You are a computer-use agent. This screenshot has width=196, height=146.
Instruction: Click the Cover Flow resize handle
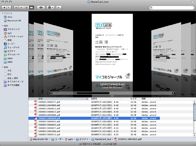[x=112, y=96]
